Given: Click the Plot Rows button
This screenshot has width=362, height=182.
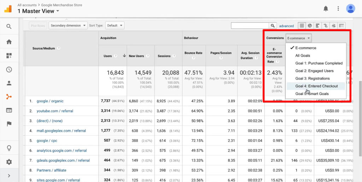Looking at the screenshot, I should point(38,25).
